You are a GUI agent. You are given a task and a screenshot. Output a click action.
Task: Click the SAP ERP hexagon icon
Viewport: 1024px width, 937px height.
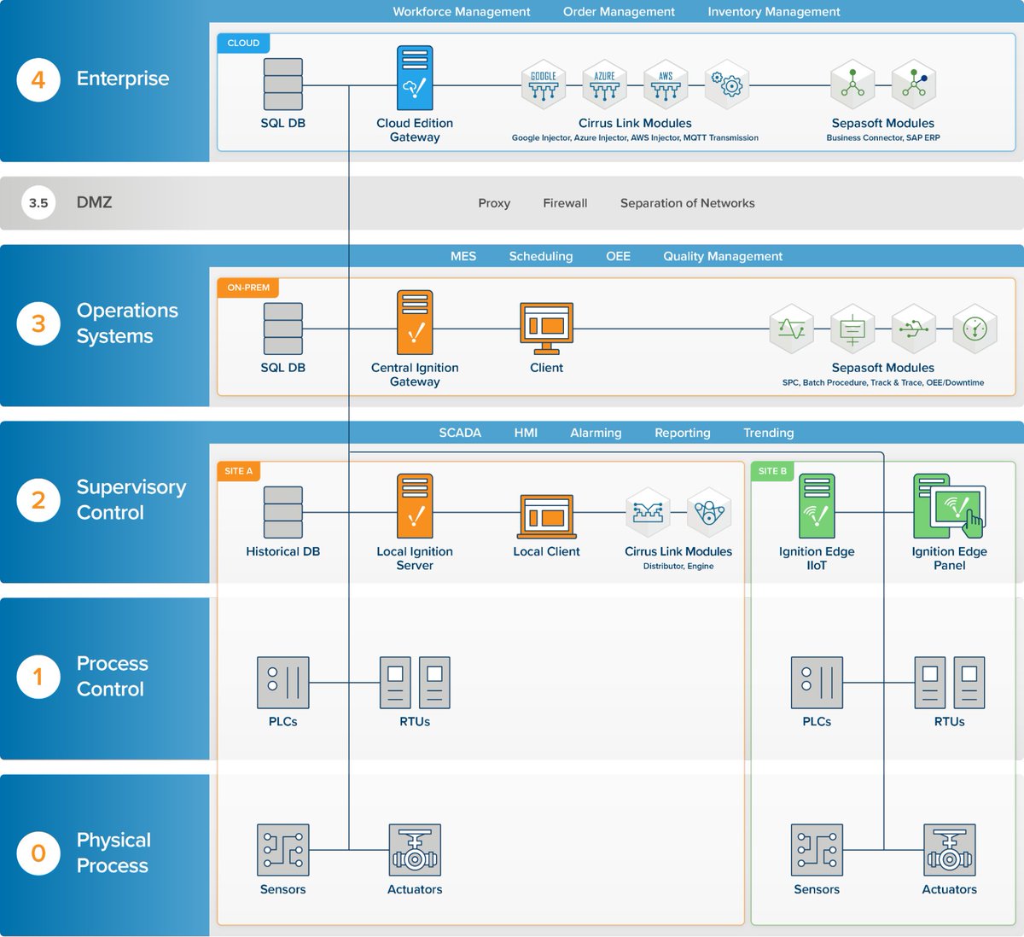click(x=914, y=84)
